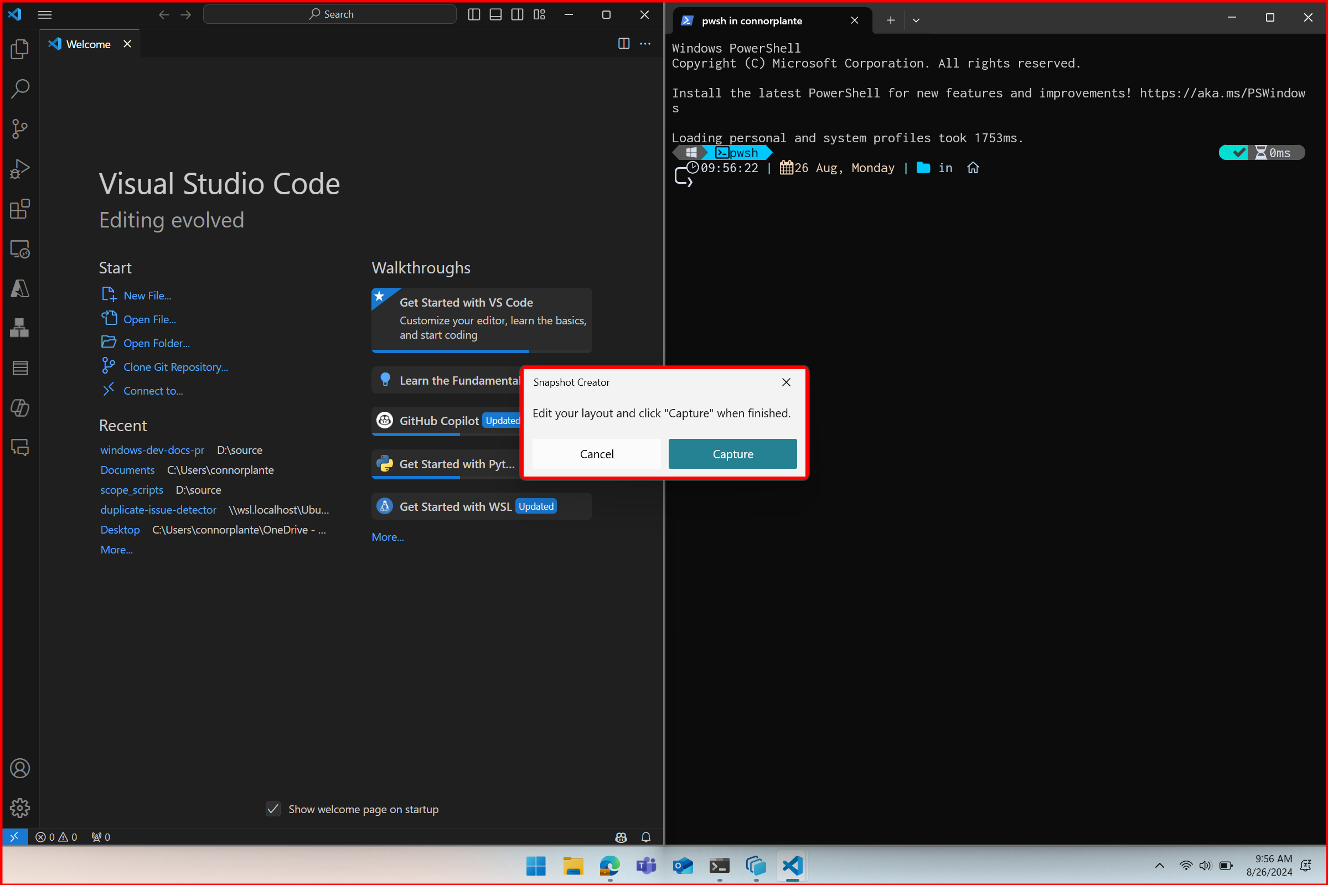Click Cancel in Snapshot Creator dialog
This screenshot has width=1328, height=885.
pos(596,453)
